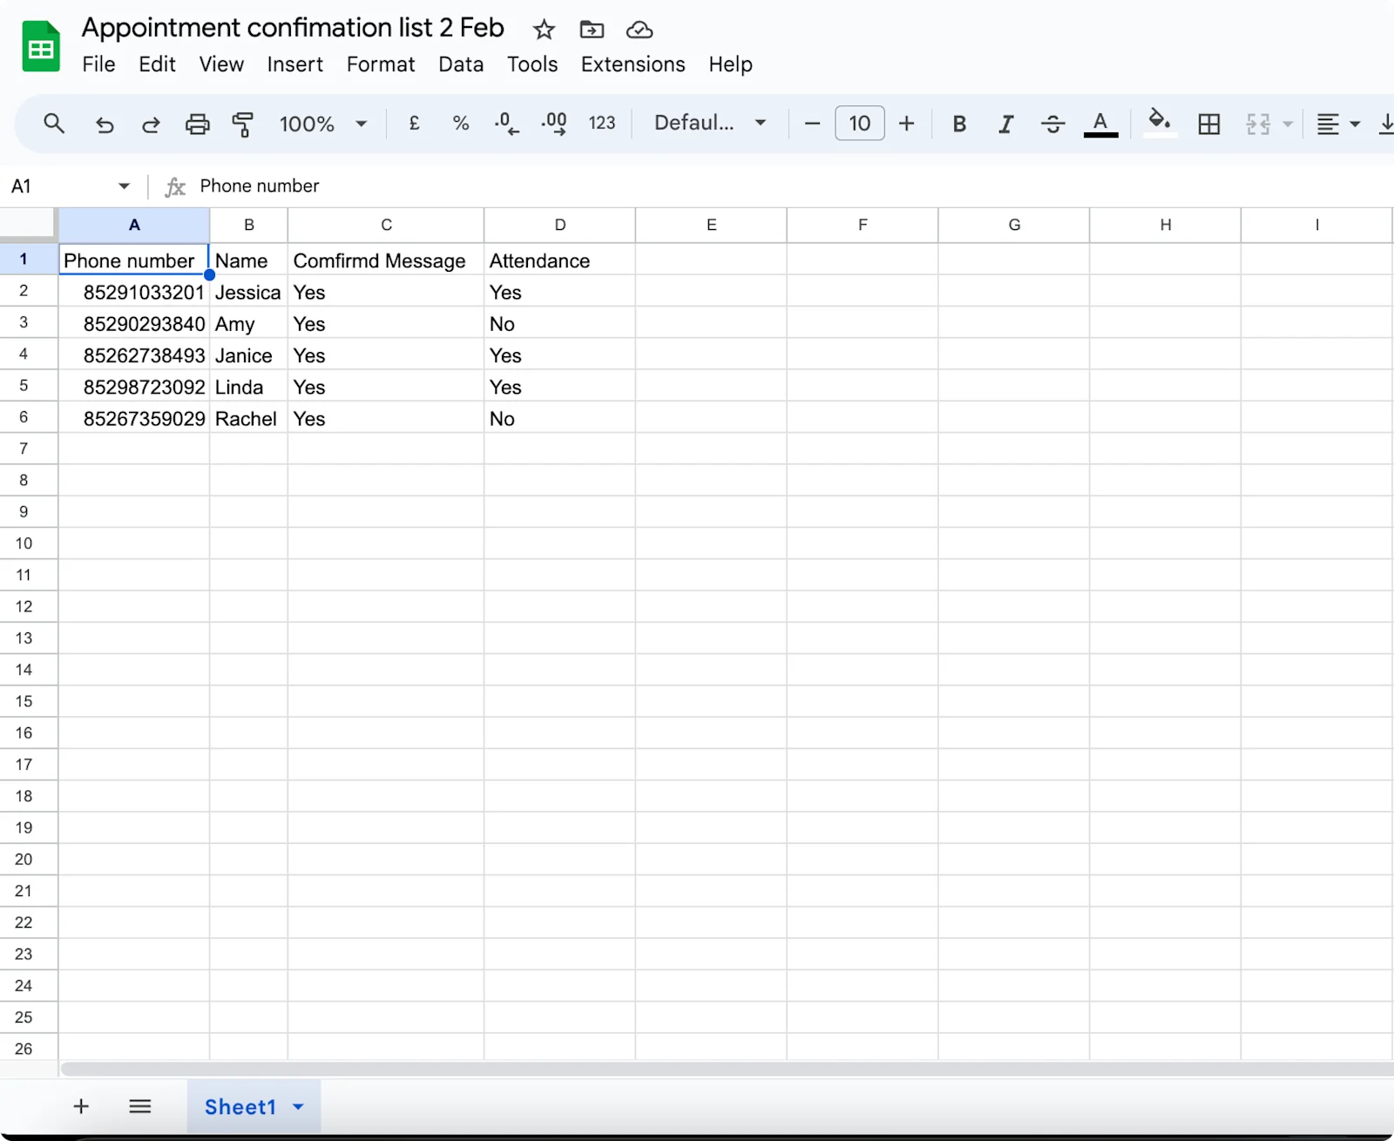Format selection as currency

413,123
